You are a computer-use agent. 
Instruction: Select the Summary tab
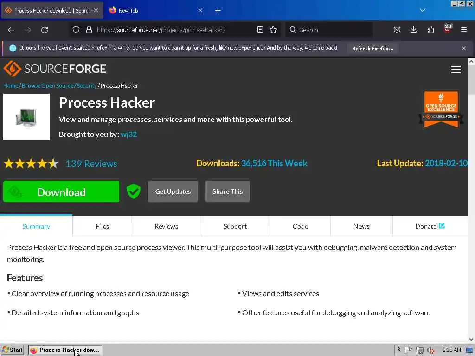(36, 226)
